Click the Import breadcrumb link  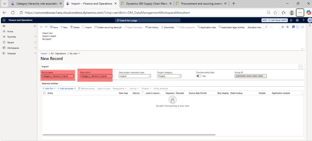tap(44, 53)
